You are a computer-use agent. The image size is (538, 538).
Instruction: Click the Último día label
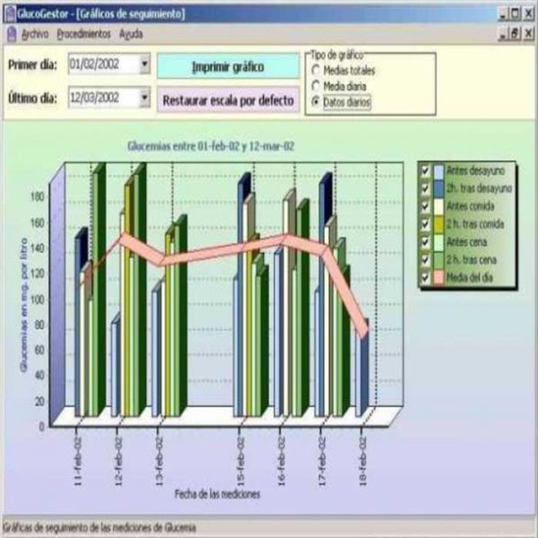pyautogui.click(x=32, y=99)
